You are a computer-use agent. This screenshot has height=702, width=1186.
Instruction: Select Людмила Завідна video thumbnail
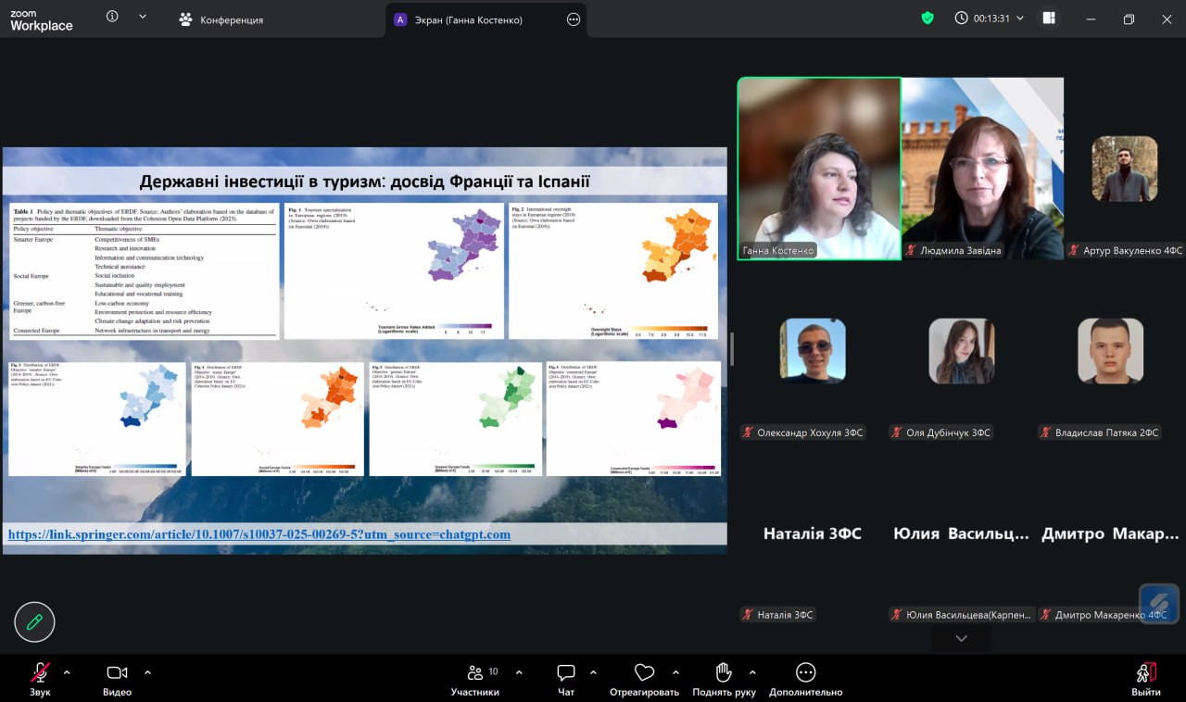point(982,167)
